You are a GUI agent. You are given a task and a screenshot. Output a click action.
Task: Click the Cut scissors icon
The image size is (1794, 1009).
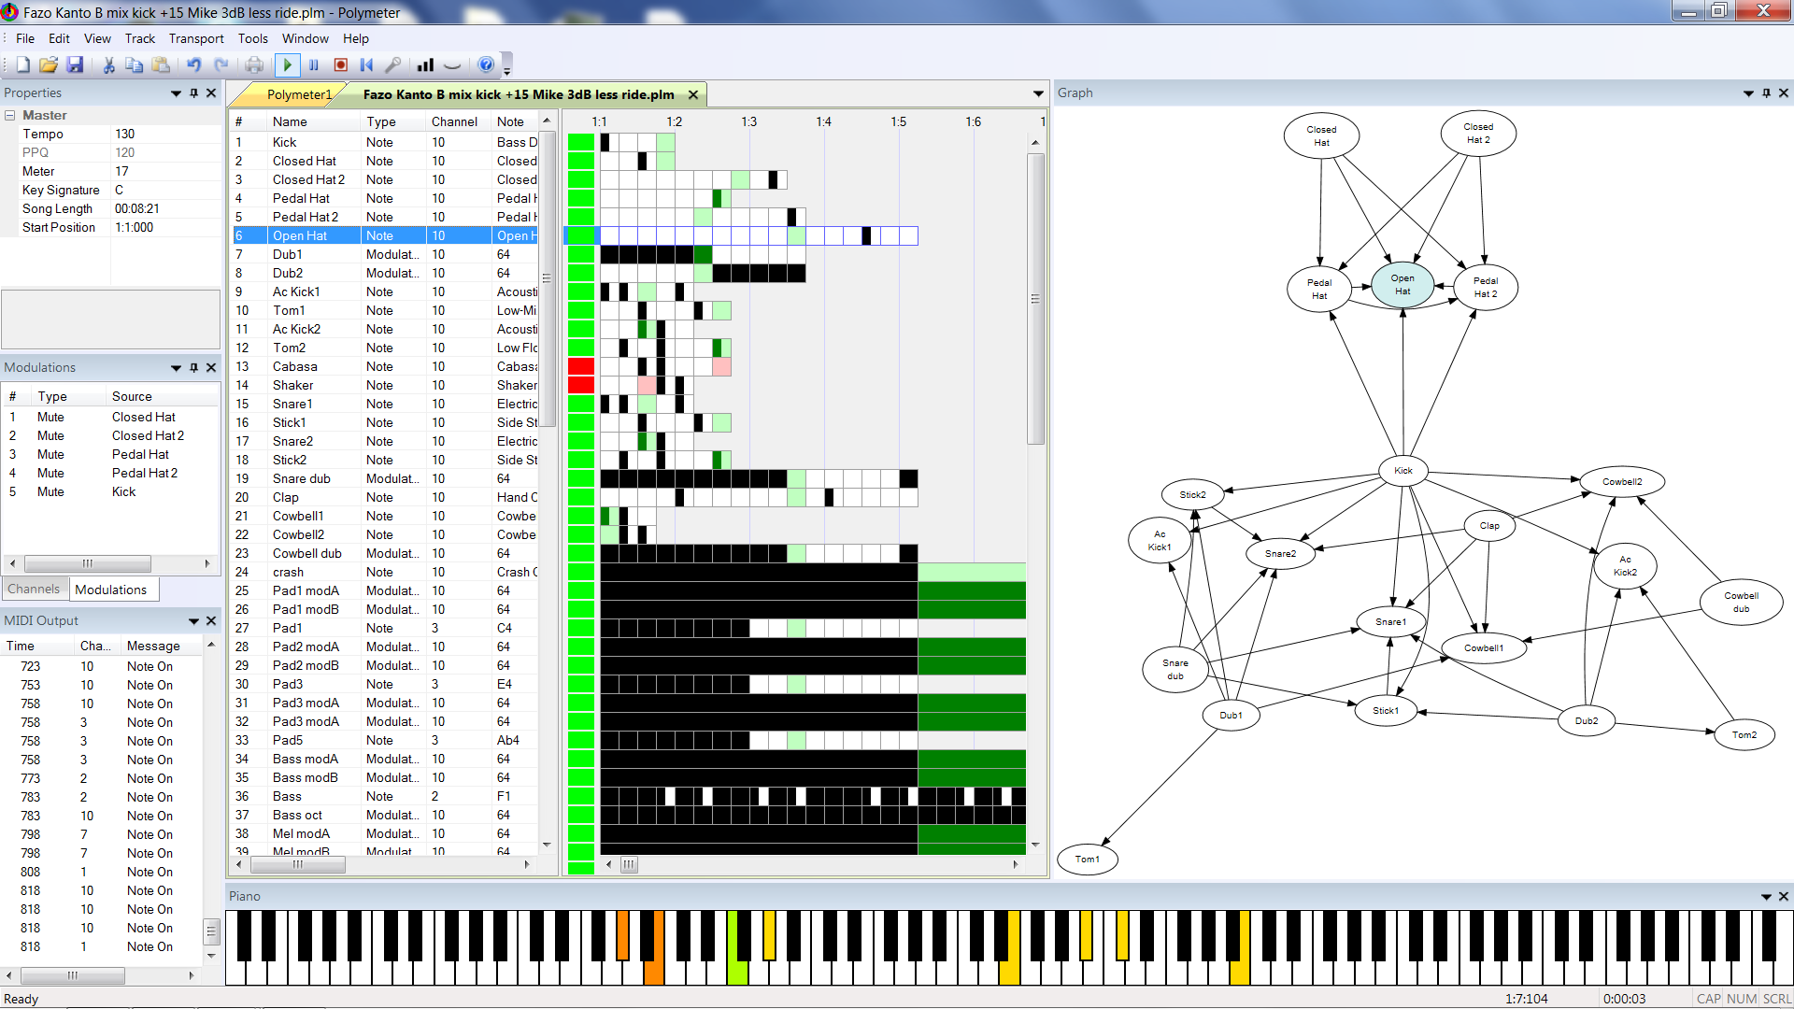[x=108, y=64]
